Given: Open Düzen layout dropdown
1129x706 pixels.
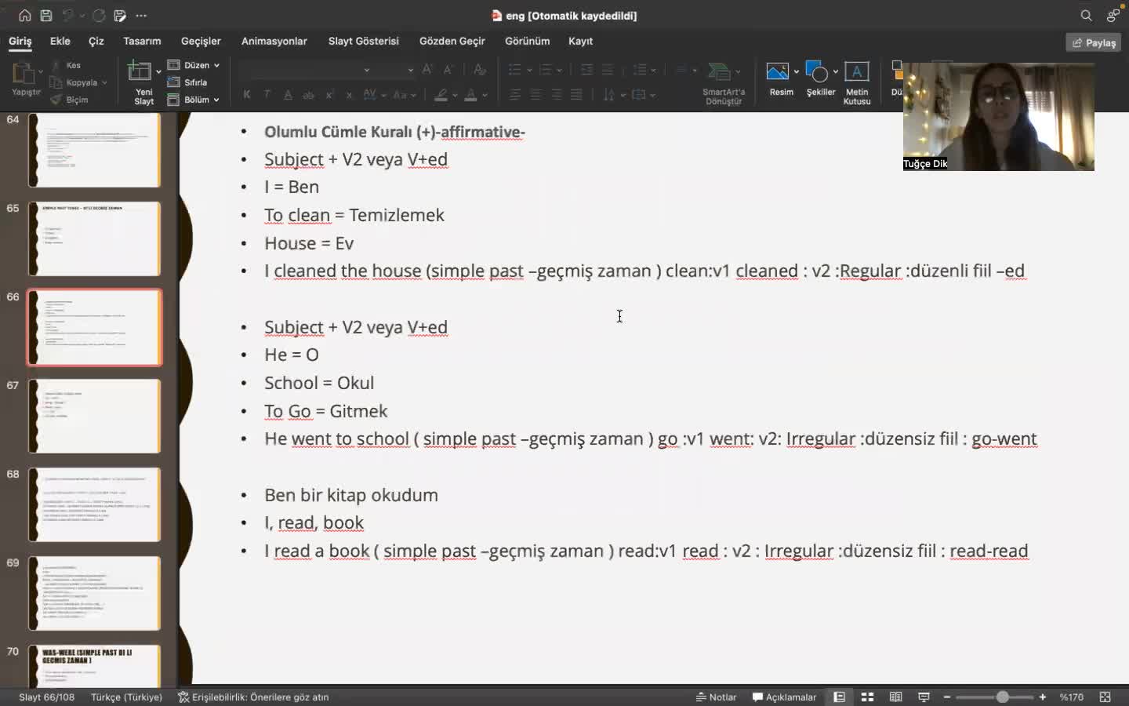Looking at the screenshot, I should pos(194,65).
